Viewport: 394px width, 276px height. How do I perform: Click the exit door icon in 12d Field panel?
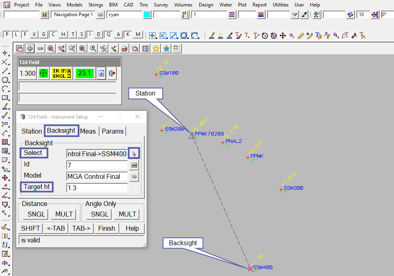112,73
